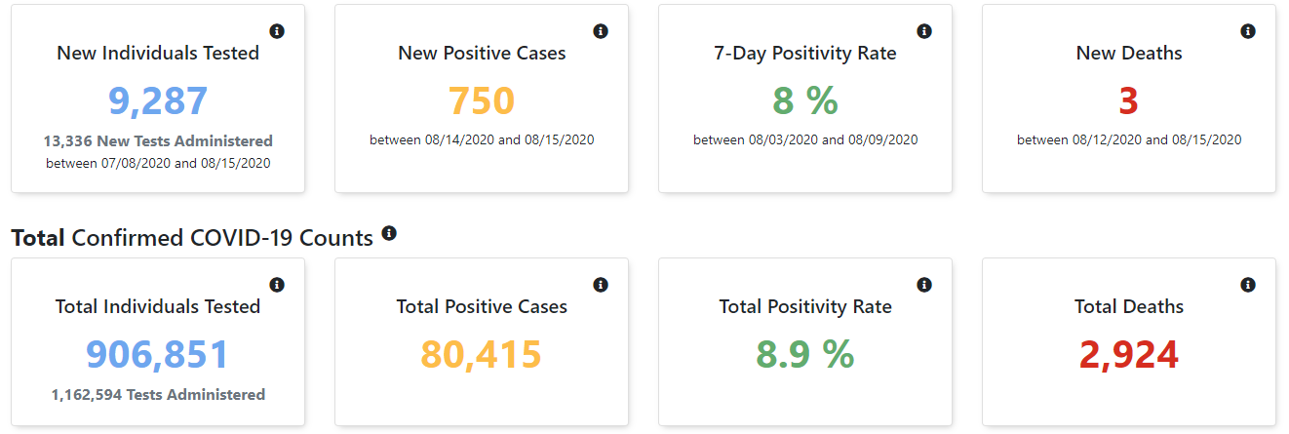1289x434 pixels.
Task: Click Total Positive Cases info icon
Action: click(601, 285)
